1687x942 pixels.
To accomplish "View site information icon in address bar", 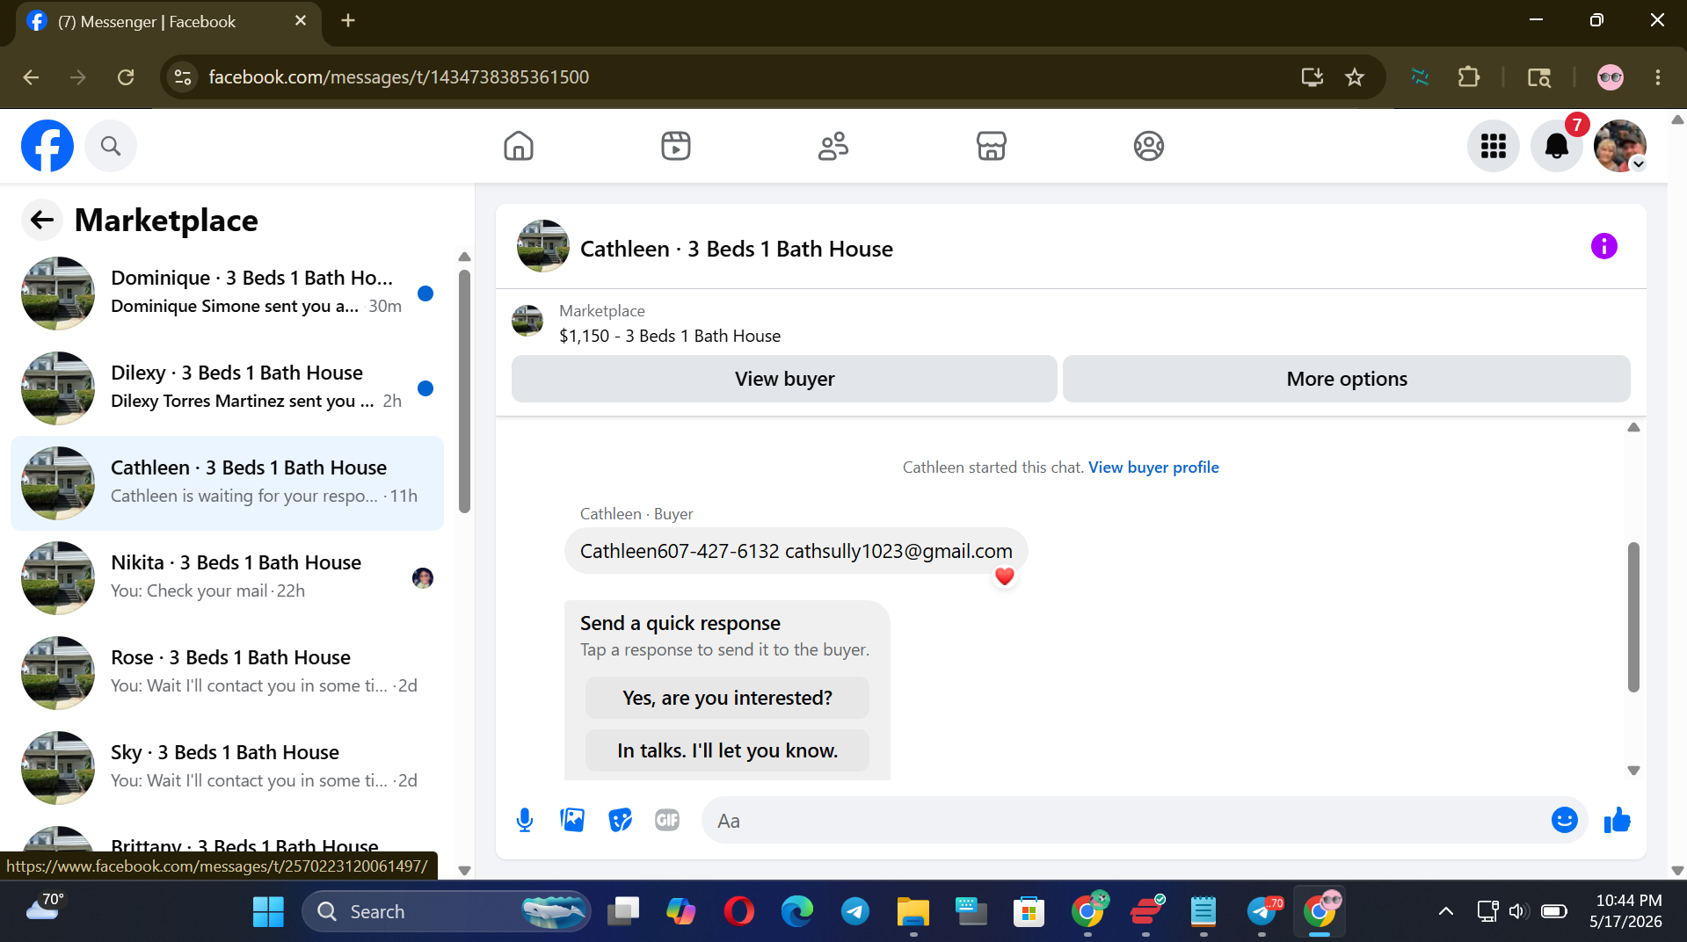I will (183, 77).
